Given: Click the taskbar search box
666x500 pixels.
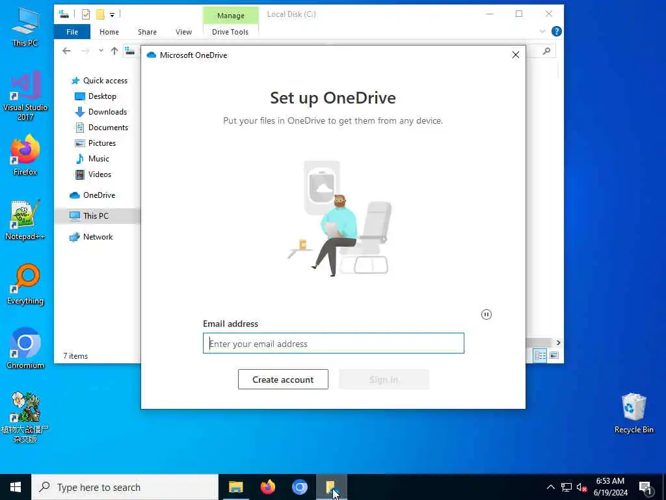Looking at the screenshot, I should point(126,487).
